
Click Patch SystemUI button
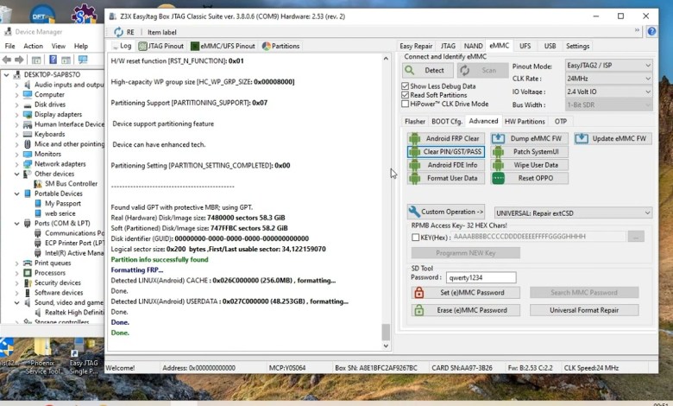click(529, 152)
